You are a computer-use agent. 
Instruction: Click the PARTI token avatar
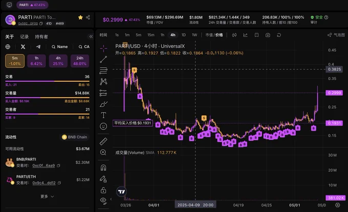[x=10, y=20]
